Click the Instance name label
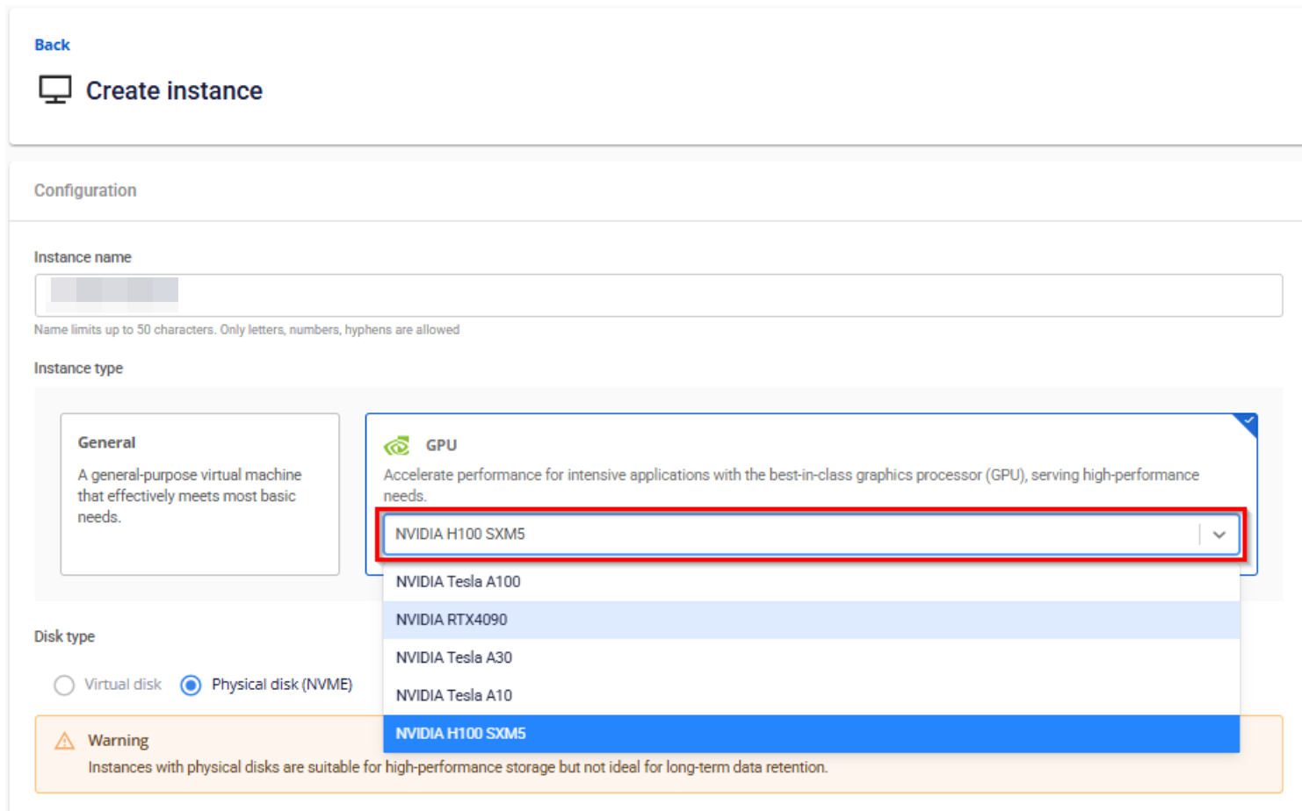This screenshot has height=811, width=1302. click(83, 257)
